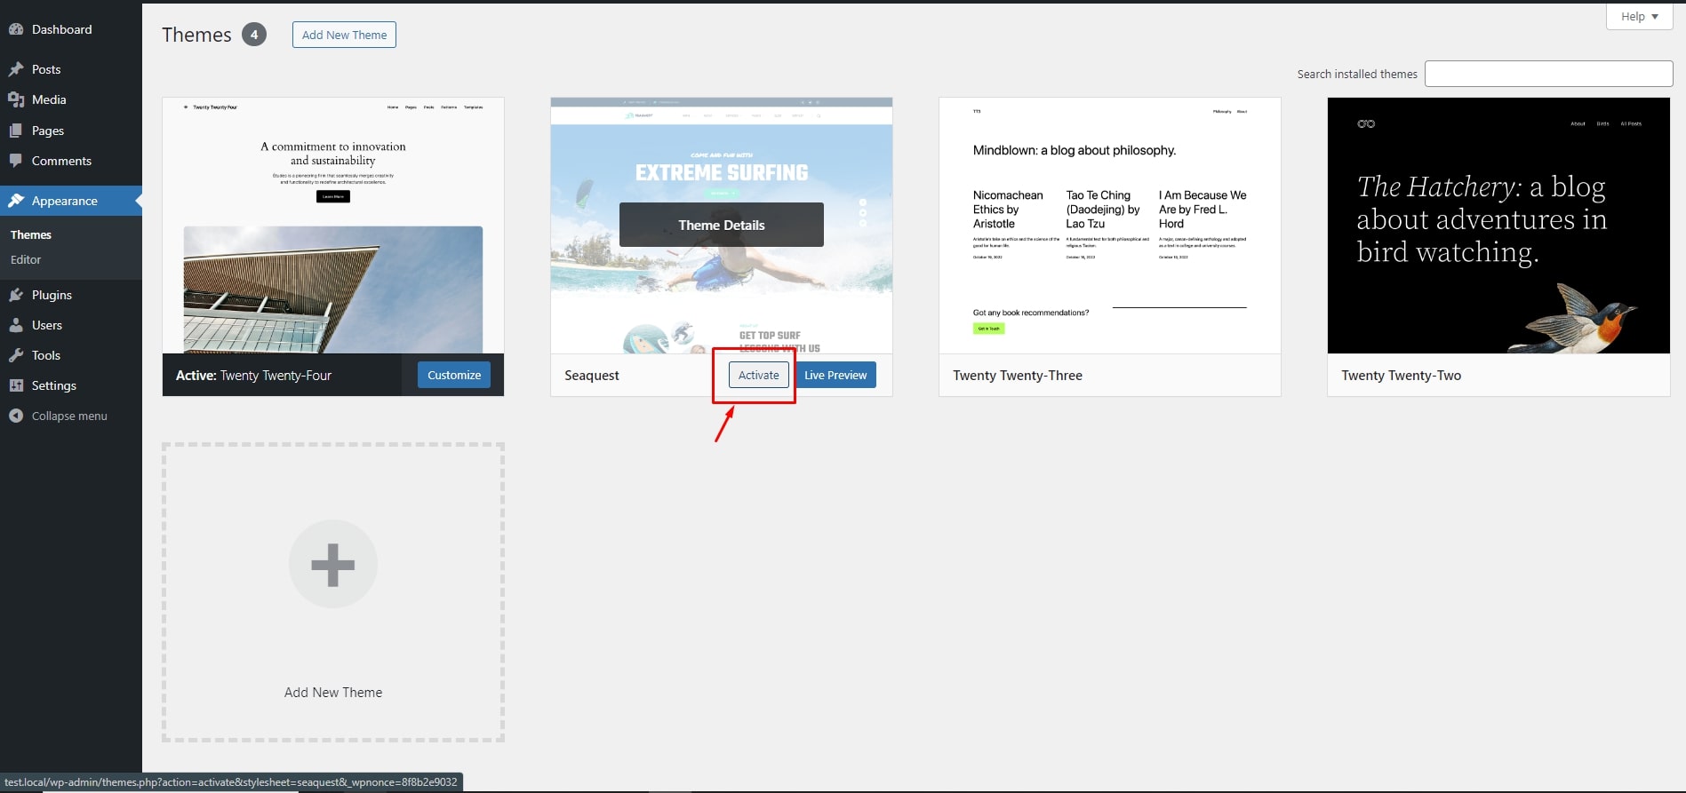Click the Search installed themes label
1686x793 pixels.
coord(1357,74)
